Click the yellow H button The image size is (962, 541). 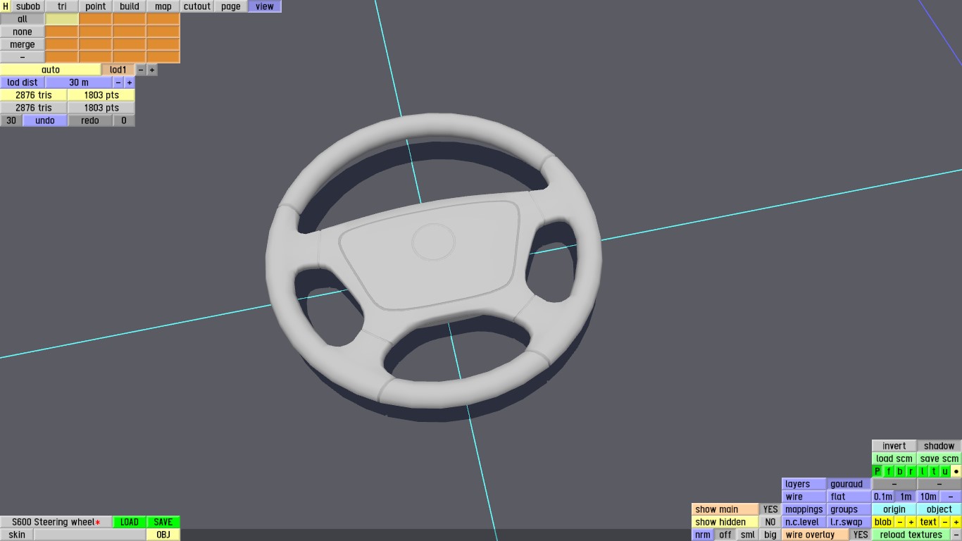point(6,6)
